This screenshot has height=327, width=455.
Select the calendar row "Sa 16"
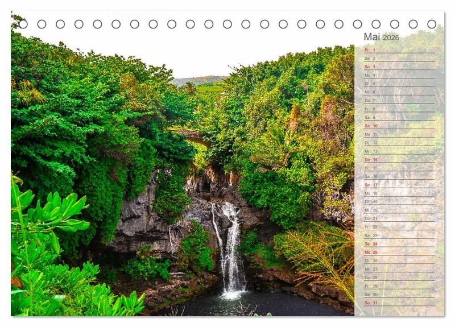[399, 176]
